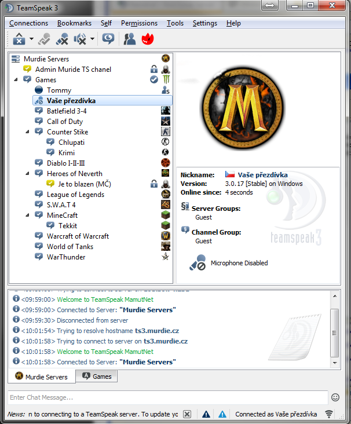Open the Tools menu
Image resolution: width=351 pixels, height=424 pixels.
(x=175, y=23)
